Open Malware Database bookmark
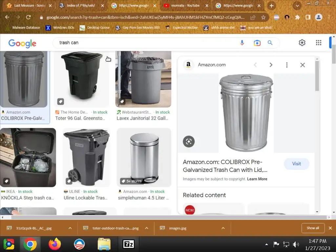Viewport: 336px width, 252px height. coord(23,28)
